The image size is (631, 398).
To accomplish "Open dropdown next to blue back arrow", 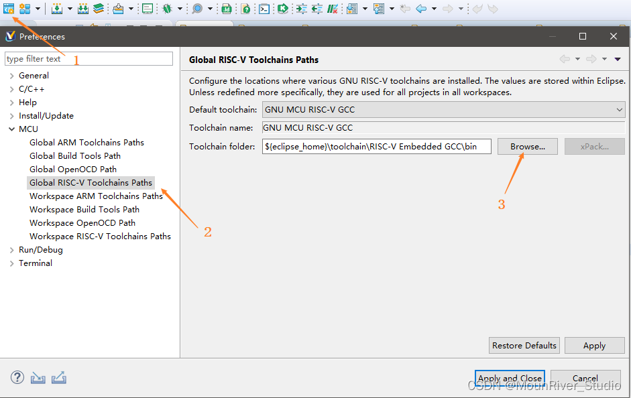I will pyautogui.click(x=434, y=9).
